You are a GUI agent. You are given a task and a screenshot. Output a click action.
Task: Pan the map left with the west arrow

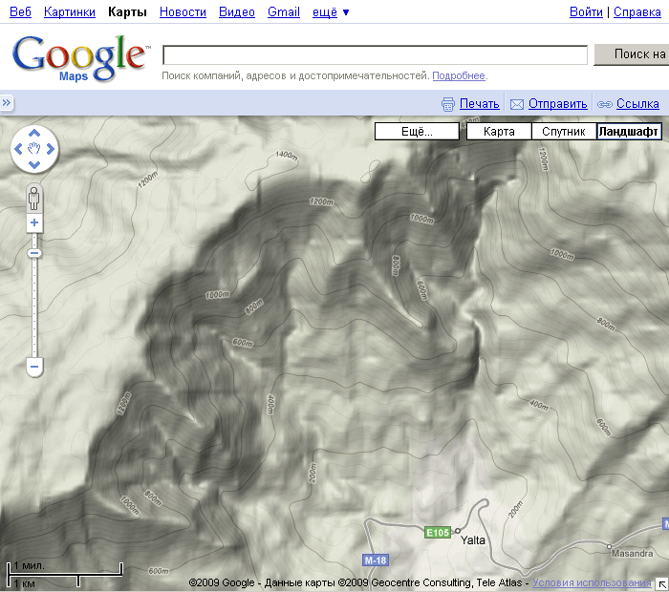19,149
